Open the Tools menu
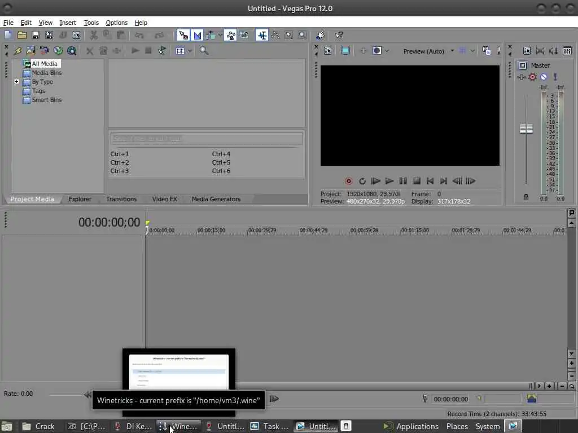The height and width of the screenshot is (433, 578). pos(91,23)
